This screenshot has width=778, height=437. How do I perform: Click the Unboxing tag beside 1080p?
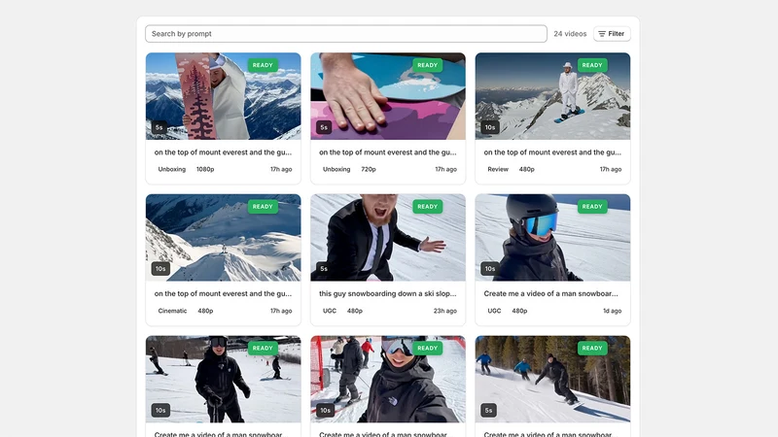click(x=172, y=169)
